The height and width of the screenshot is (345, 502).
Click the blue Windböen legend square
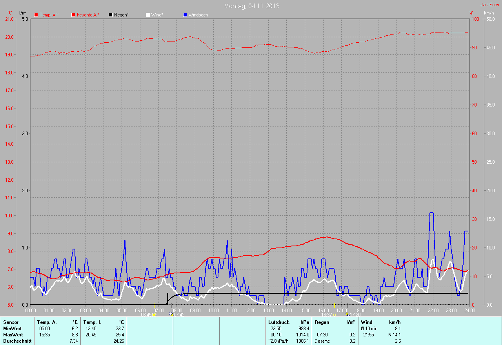[x=185, y=15]
